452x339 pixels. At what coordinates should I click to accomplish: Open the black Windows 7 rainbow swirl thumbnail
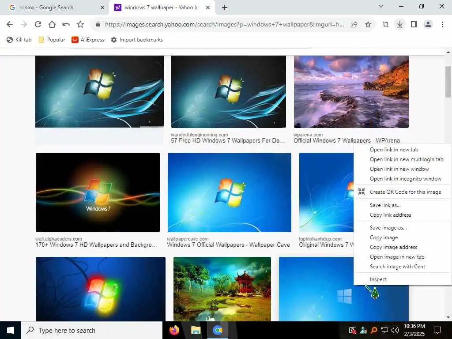click(98, 192)
